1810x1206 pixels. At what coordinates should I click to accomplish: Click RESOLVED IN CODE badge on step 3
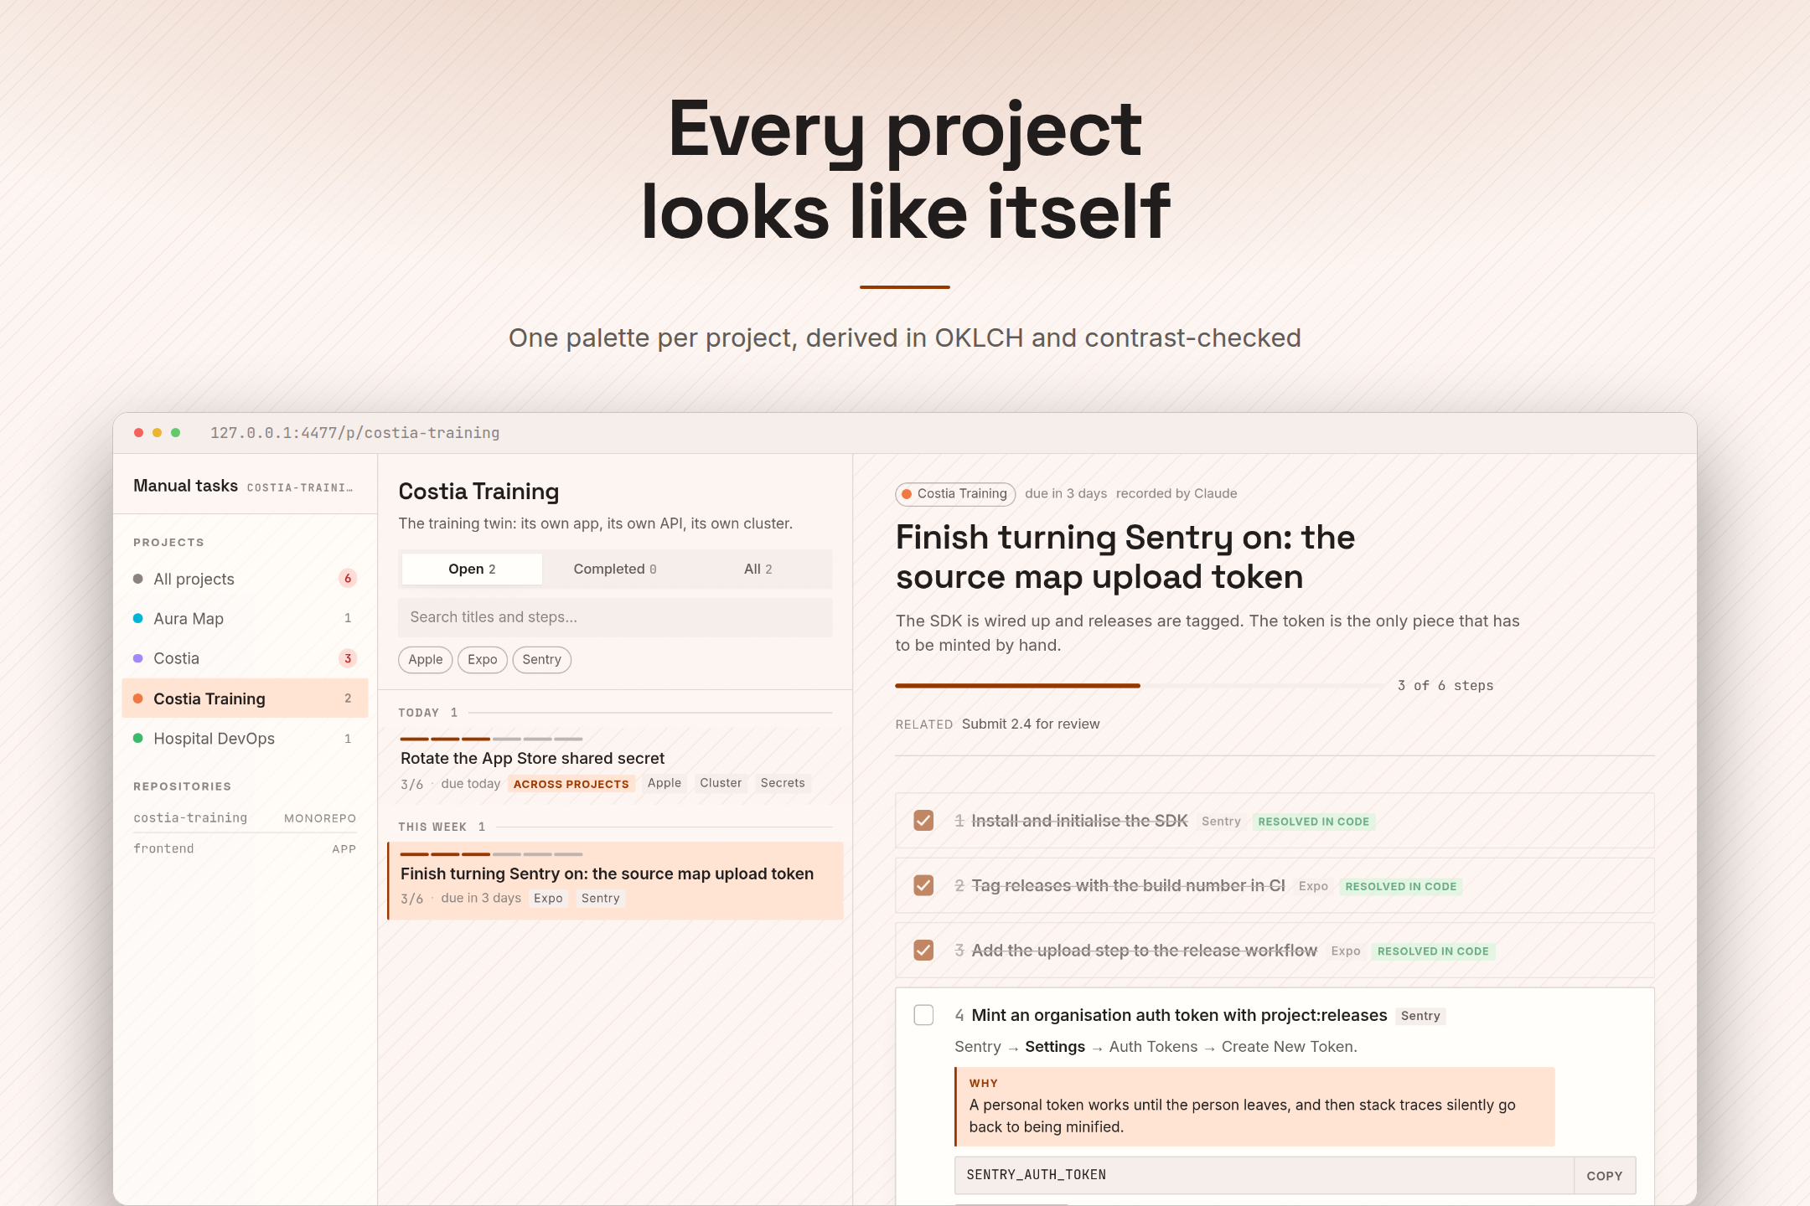tap(1433, 951)
